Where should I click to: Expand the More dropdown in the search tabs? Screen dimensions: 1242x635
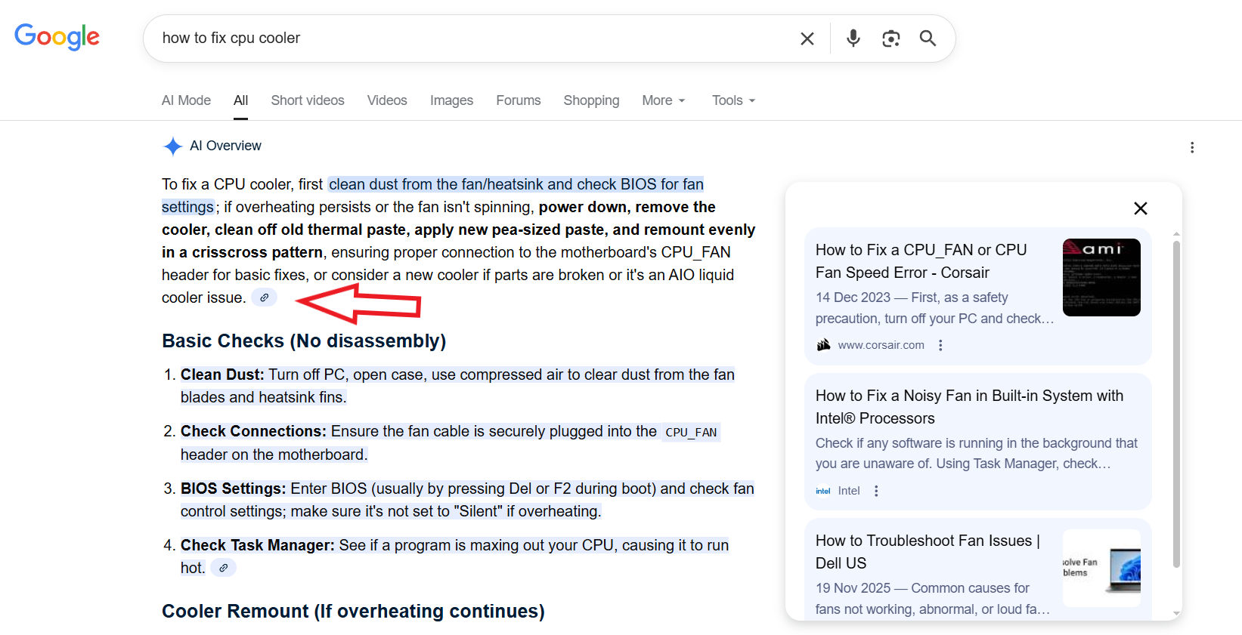pyautogui.click(x=663, y=100)
